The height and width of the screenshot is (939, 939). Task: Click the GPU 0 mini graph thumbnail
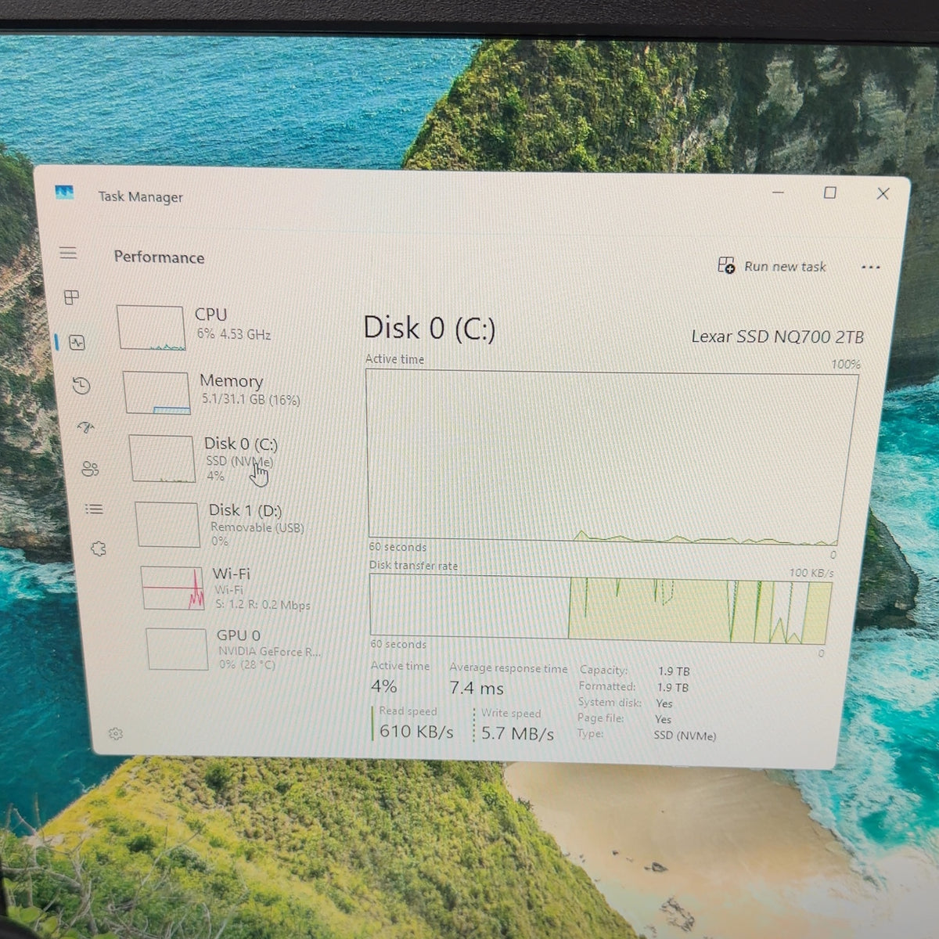pos(178,649)
